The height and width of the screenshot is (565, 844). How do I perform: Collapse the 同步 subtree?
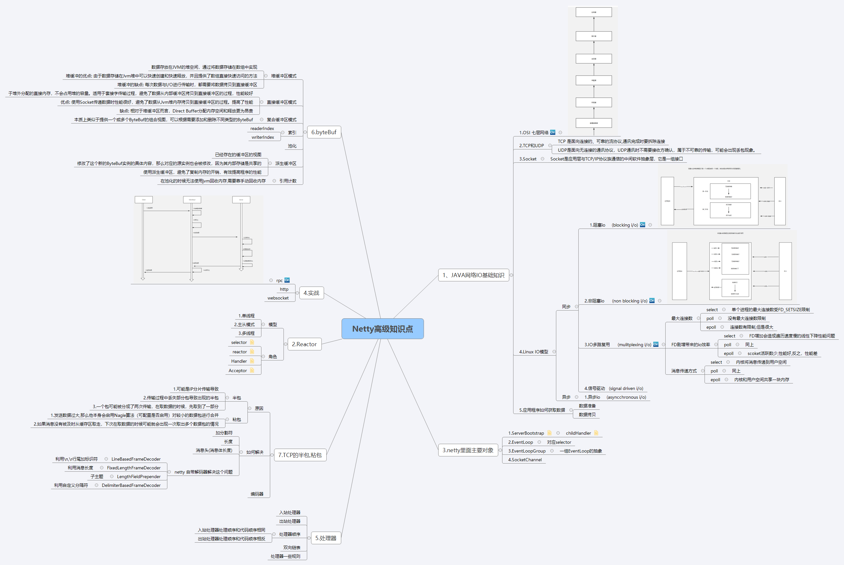pyautogui.click(x=576, y=307)
